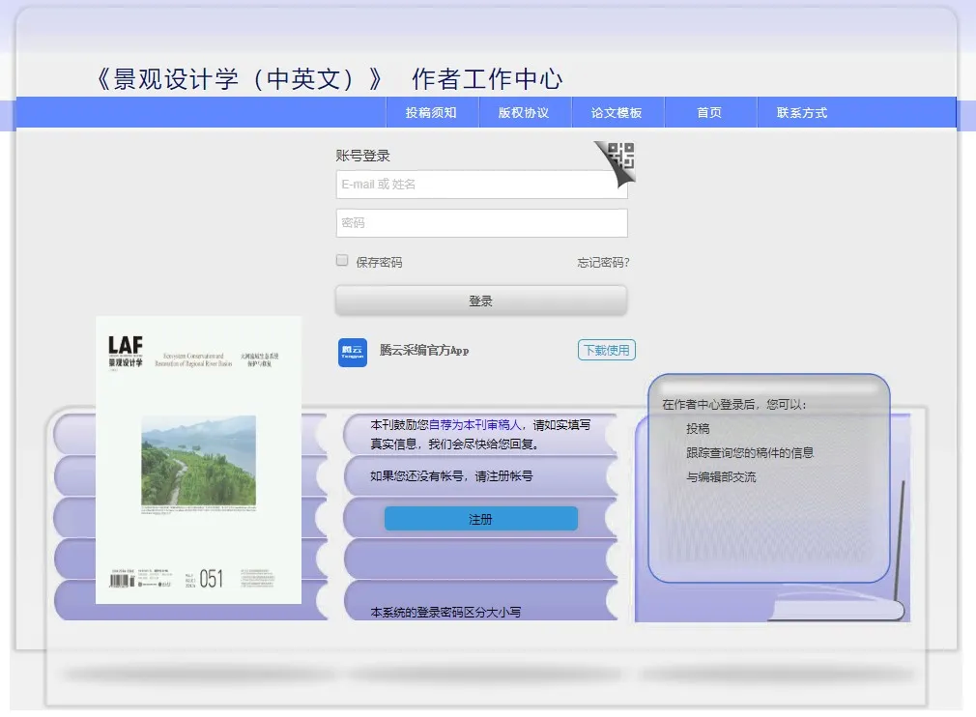The image size is (976, 717).
Task: Click 跟踪查询您的稿件的信息 in the info box
Action: tap(750, 453)
